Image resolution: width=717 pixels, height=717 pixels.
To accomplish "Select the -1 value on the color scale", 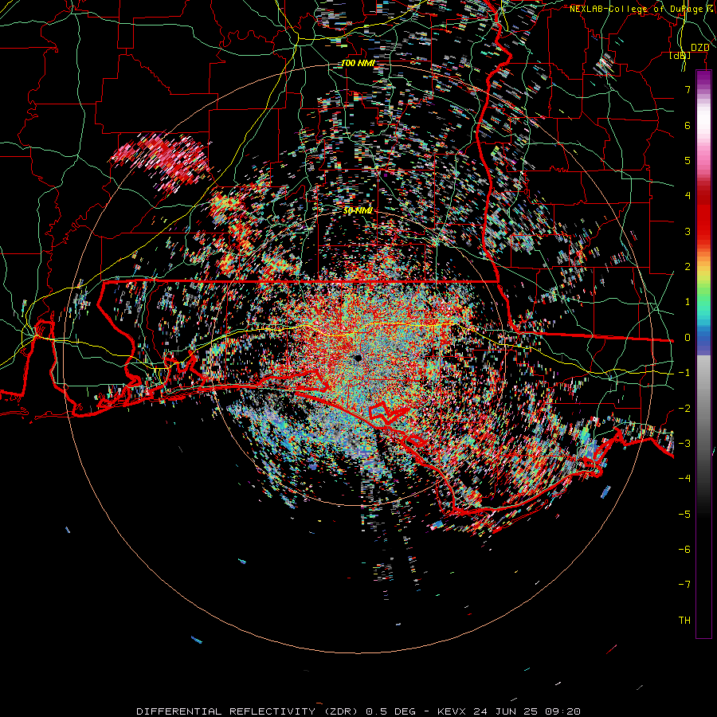I will 684,373.
